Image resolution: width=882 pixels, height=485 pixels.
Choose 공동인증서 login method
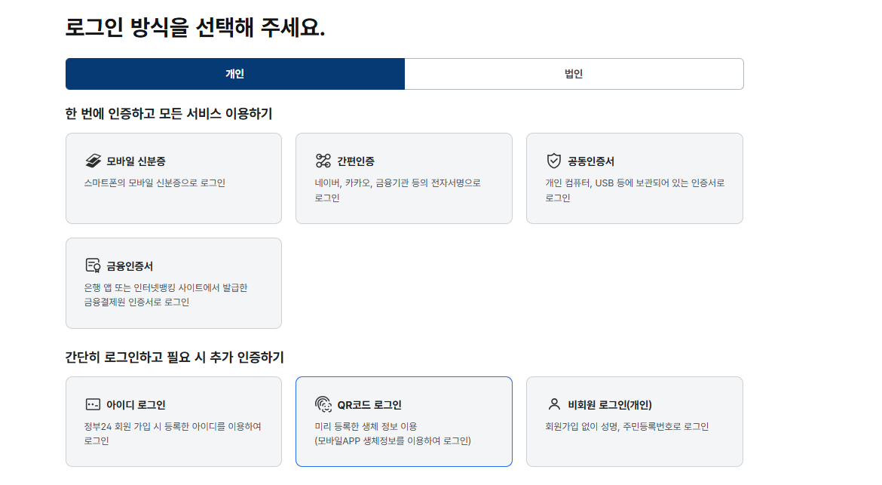pos(635,178)
